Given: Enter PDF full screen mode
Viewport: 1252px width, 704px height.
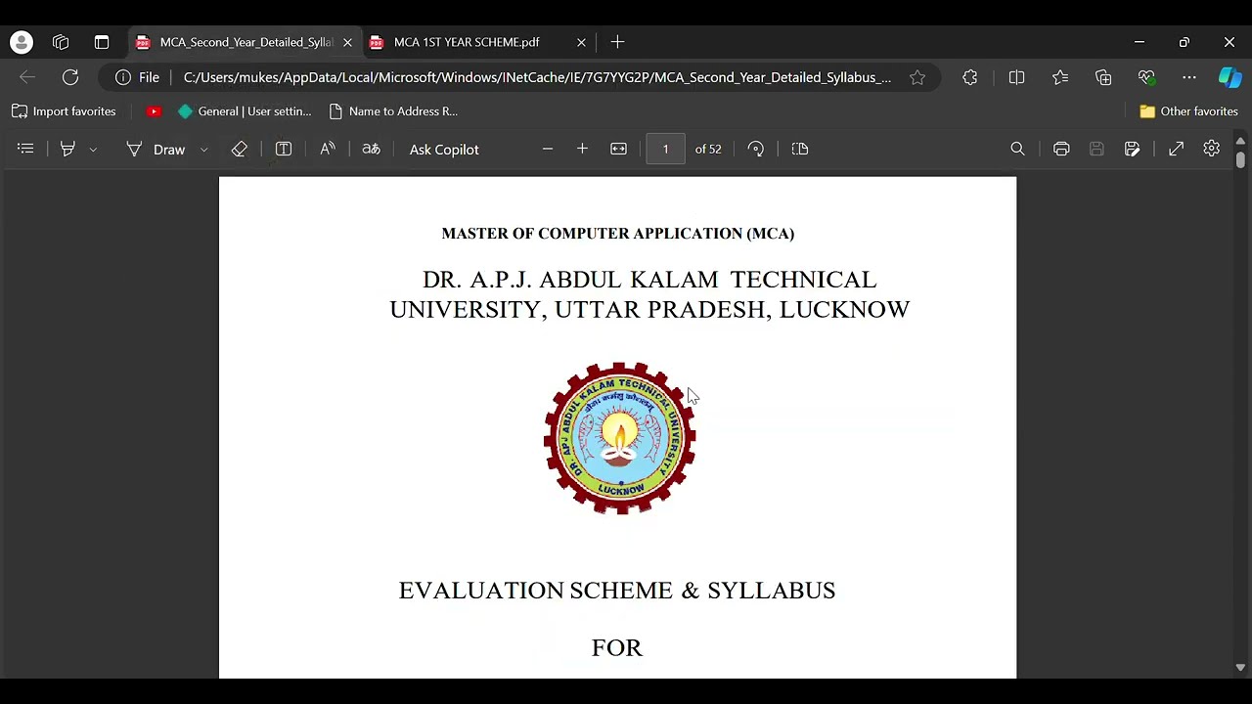Looking at the screenshot, I should tap(1176, 149).
